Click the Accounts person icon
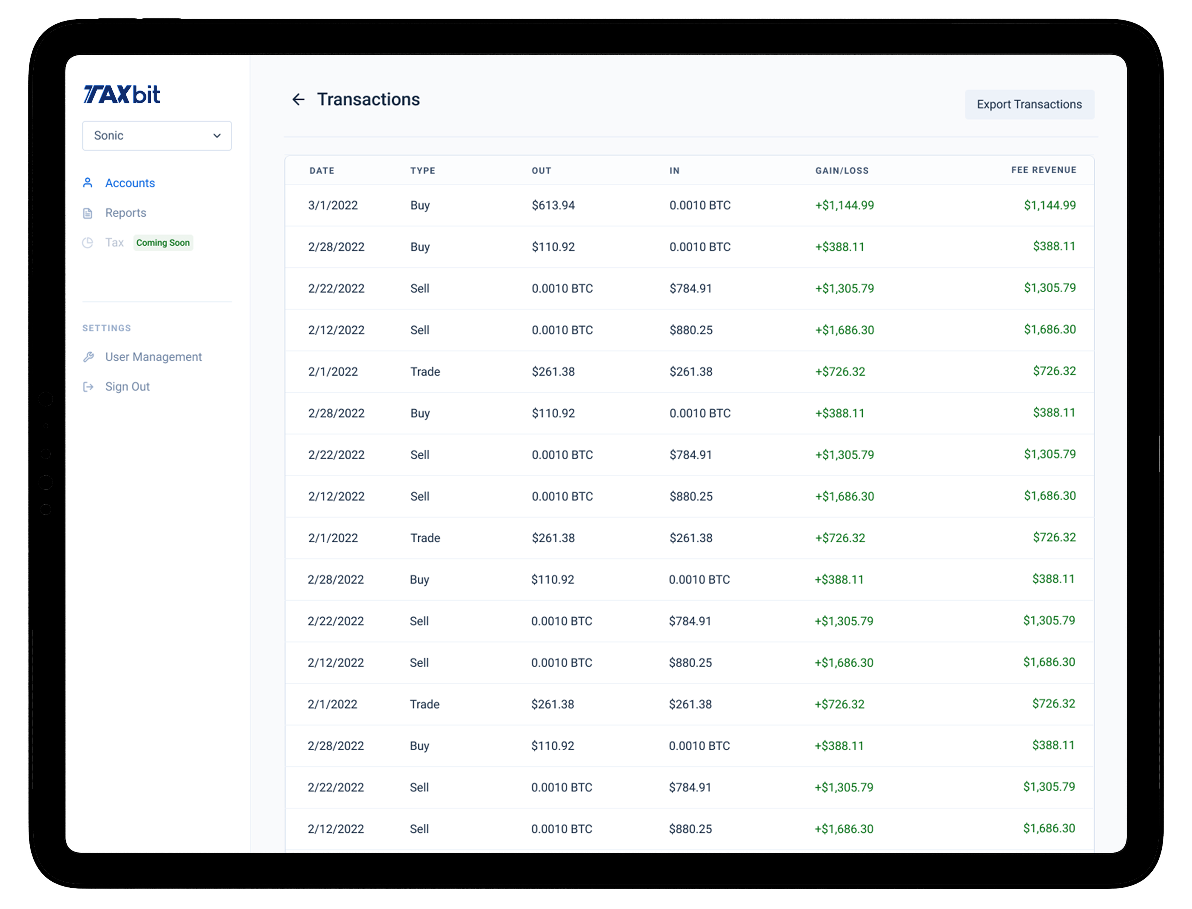 [x=88, y=183]
